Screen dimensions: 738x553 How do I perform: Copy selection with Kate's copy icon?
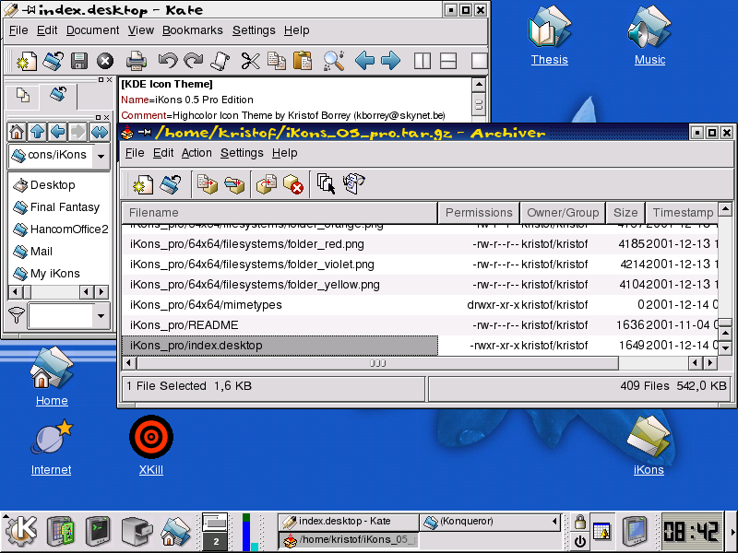point(276,61)
